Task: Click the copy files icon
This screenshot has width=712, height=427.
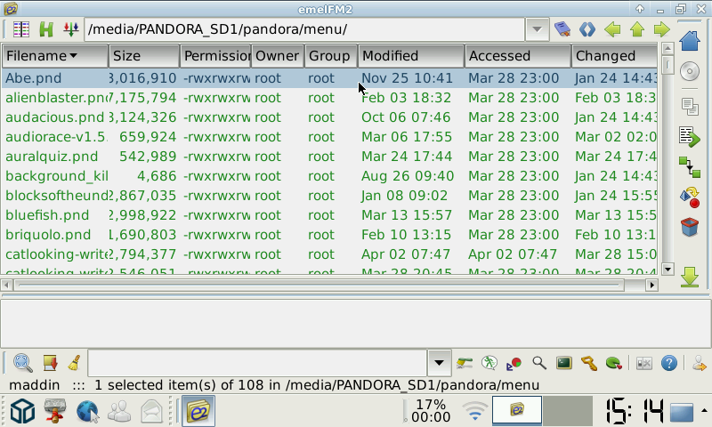Action: [x=690, y=107]
